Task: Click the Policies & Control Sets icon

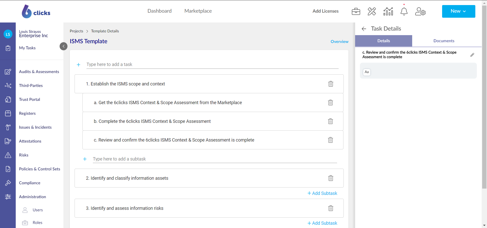Action: coord(8,169)
